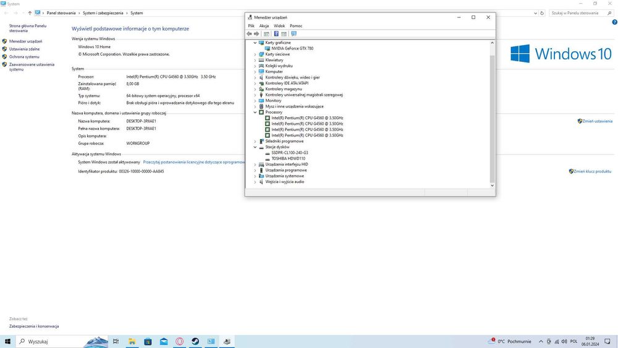Screen dimensions: 618x348
Task: Click the action pane toolbar icon after Help
Action: [284, 34]
